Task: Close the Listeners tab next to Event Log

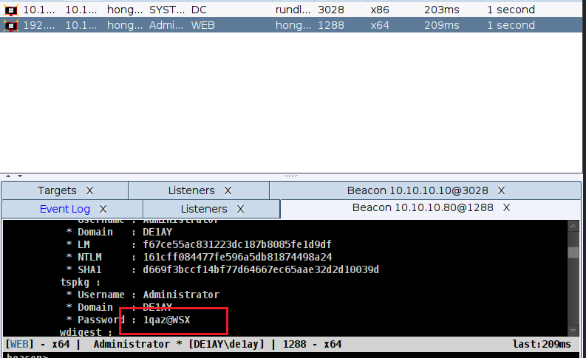Action: pos(241,209)
